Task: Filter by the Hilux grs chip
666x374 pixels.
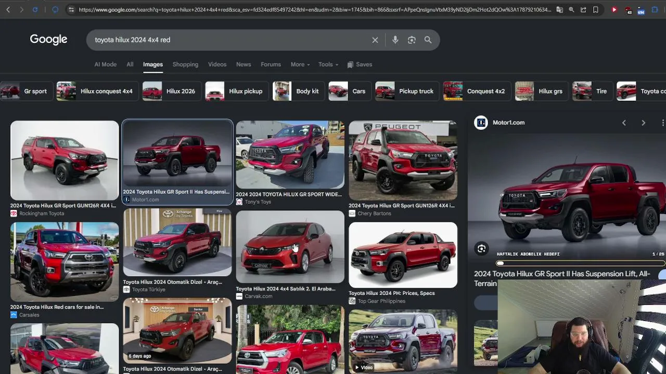Action: 541,91
